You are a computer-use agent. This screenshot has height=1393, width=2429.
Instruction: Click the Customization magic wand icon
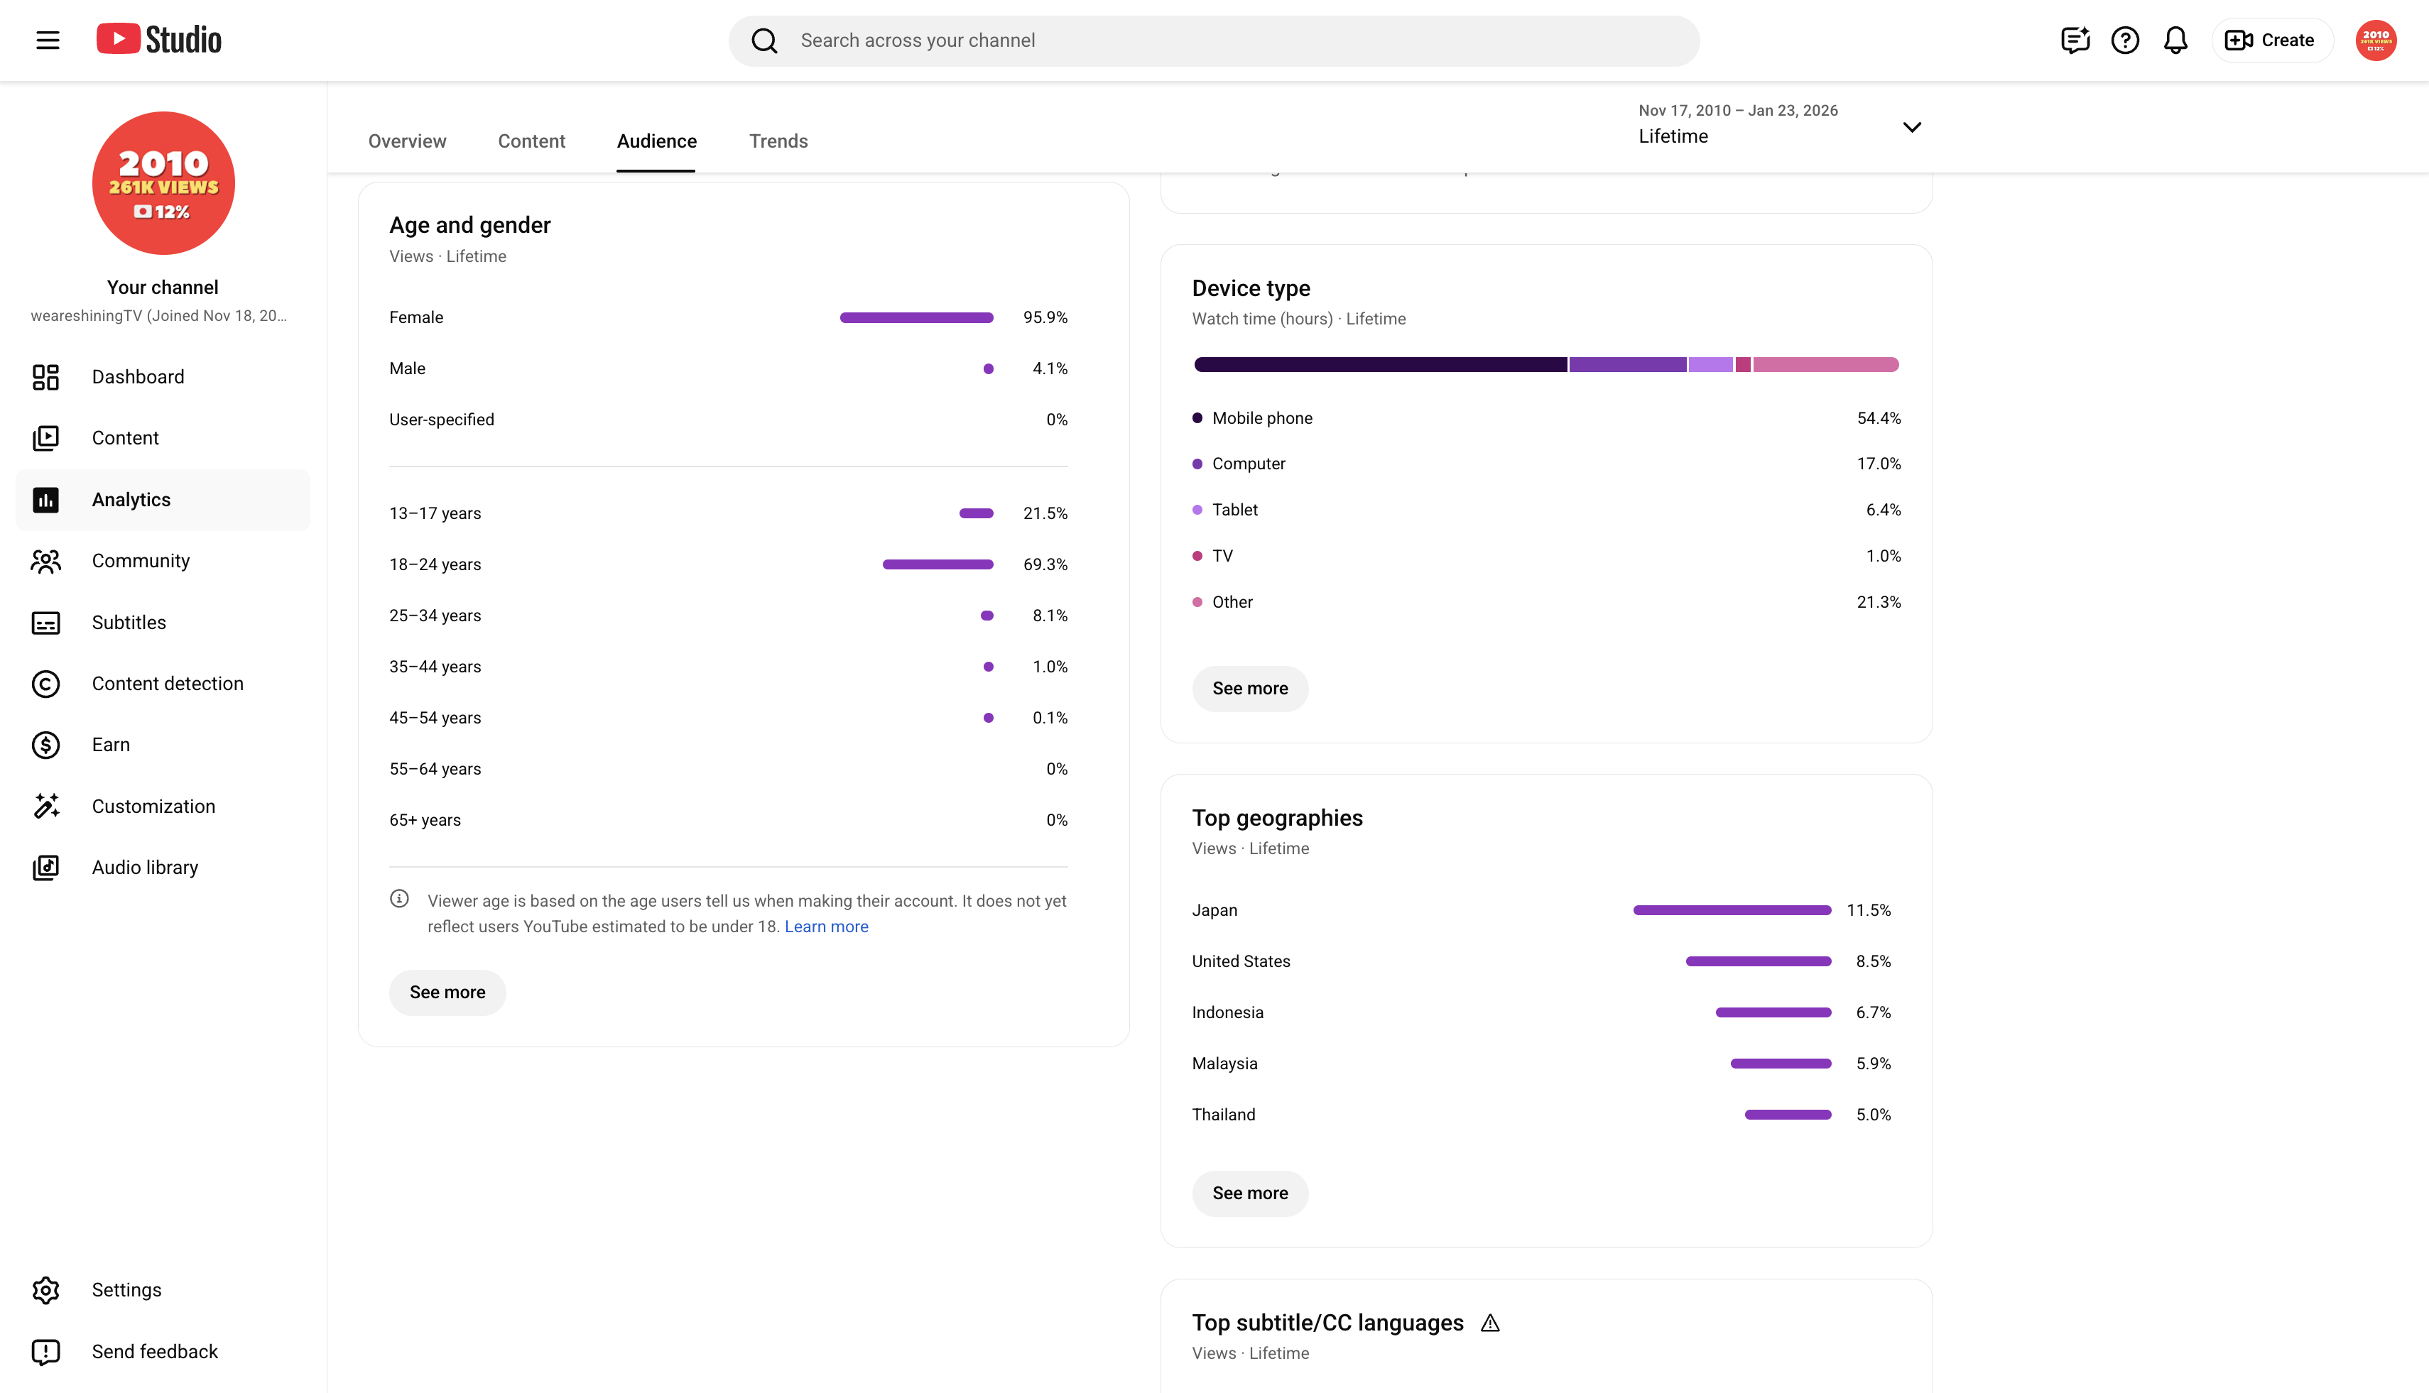point(46,807)
